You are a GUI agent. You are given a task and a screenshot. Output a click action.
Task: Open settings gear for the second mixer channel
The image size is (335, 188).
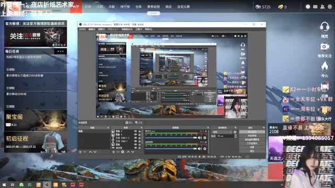point(205,149)
